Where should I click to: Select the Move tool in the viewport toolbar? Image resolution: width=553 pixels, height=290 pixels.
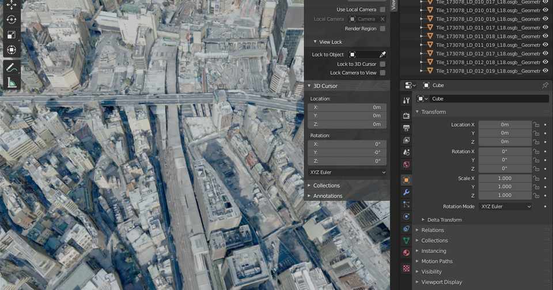click(12, 5)
